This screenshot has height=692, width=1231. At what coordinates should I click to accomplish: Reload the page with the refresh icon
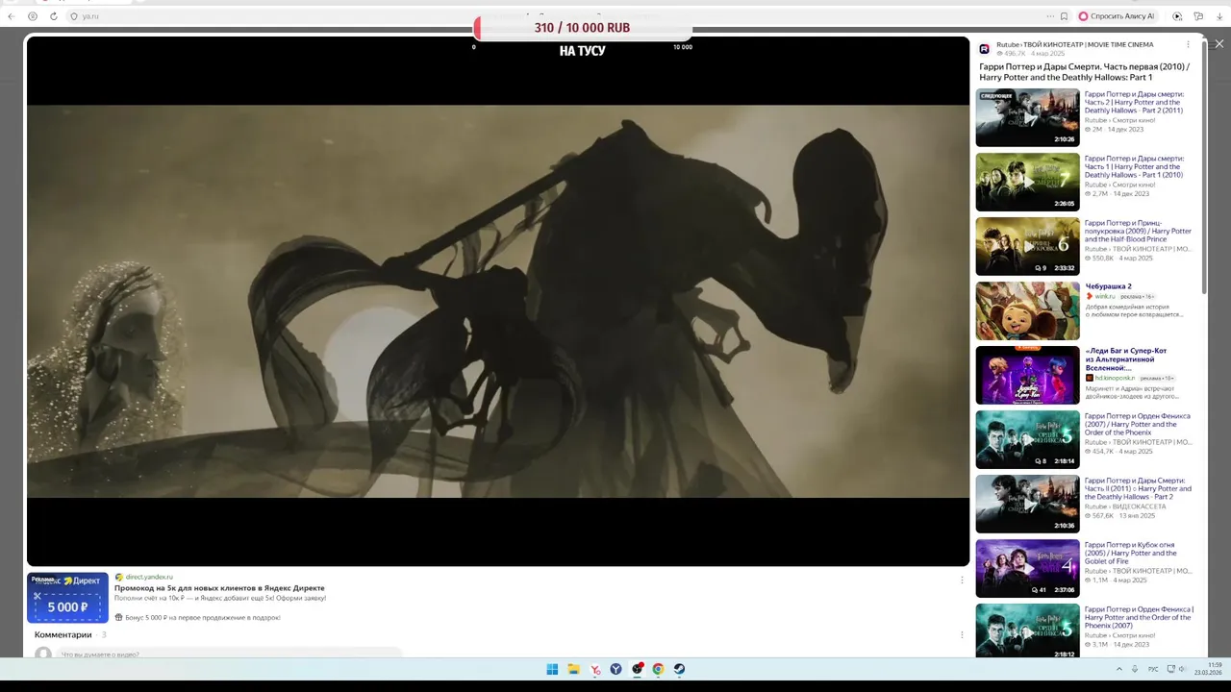point(54,16)
